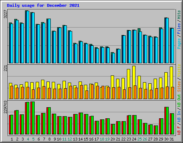Select day label 1 on the x-axis
Image resolution: width=183 pixels, height=143 pixels.
(x=12, y=139)
